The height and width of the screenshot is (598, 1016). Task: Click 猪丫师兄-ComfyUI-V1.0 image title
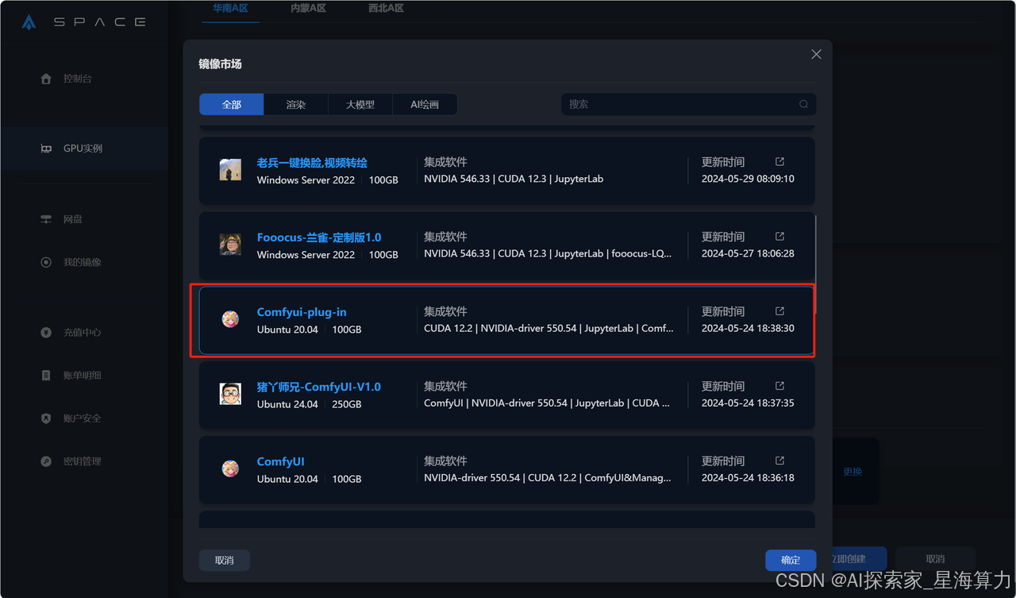coord(319,387)
